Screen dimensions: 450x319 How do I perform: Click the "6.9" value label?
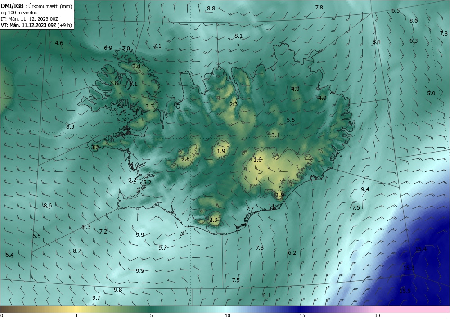coord(108,48)
